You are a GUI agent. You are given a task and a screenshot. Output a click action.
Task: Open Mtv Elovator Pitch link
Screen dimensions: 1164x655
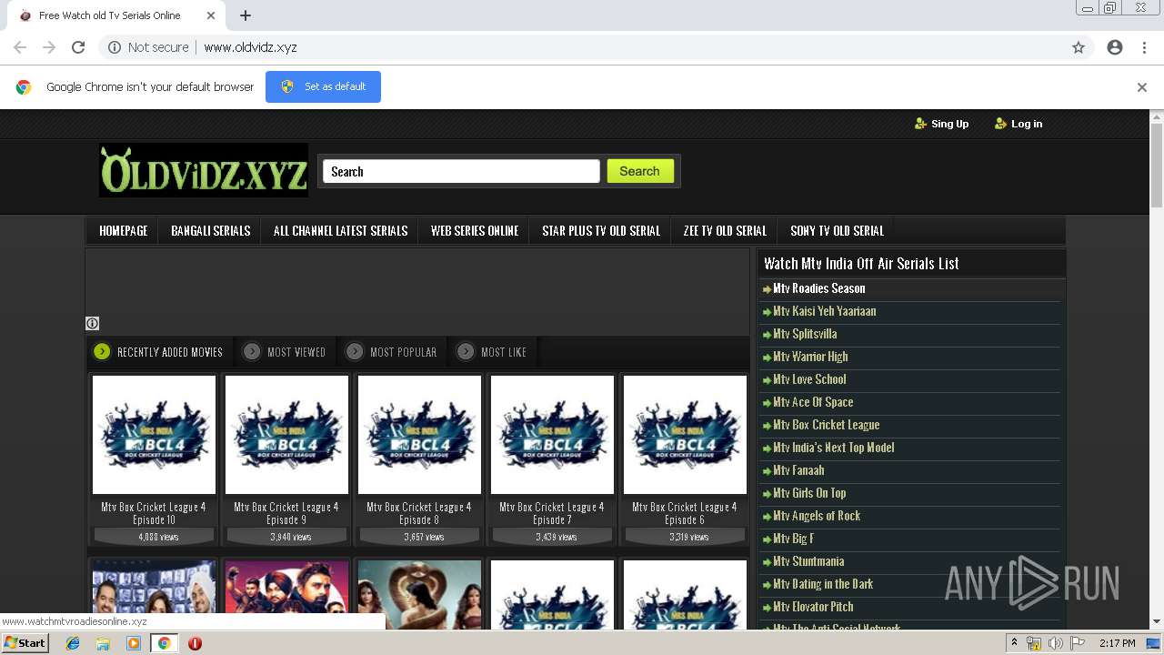813,607
